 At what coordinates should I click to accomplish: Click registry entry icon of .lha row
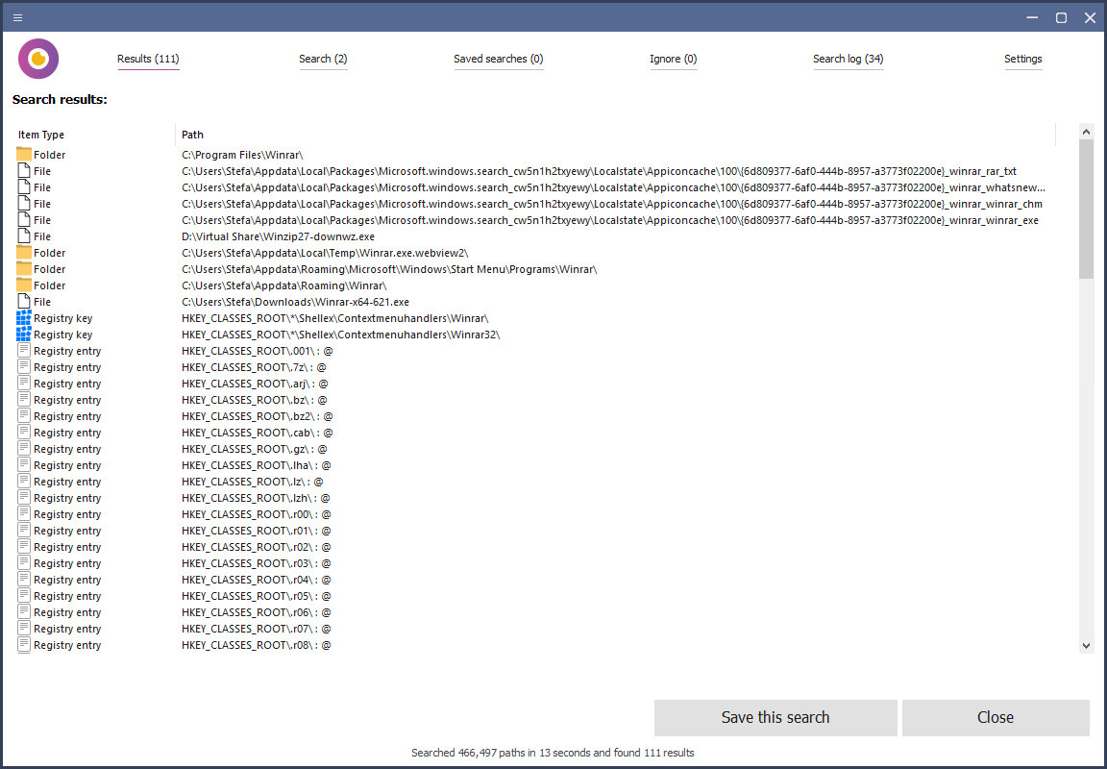pyautogui.click(x=24, y=464)
